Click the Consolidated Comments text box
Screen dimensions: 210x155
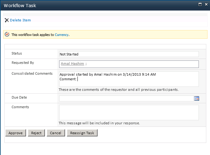(129, 79)
